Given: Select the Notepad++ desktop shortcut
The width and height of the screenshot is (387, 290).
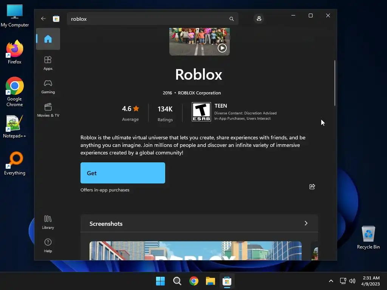Looking at the screenshot, I should 15,126.
